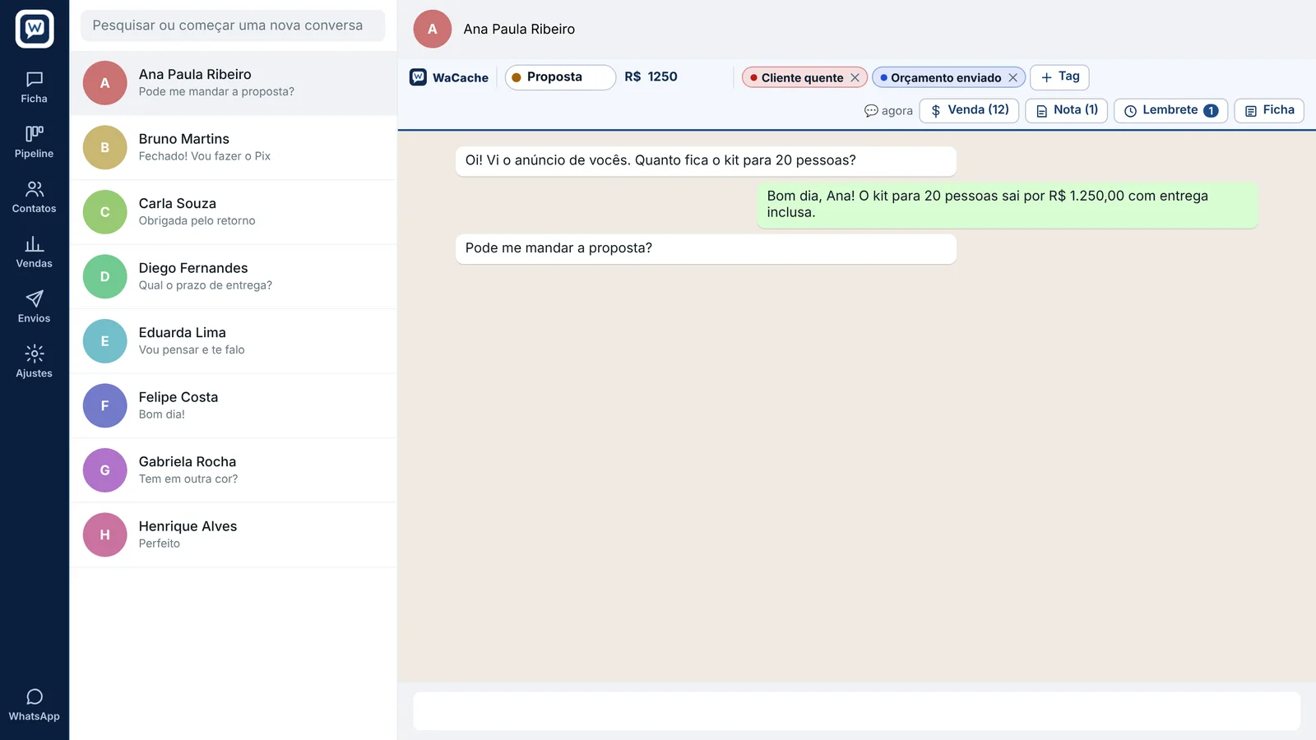Open WhatsApp from the sidebar
Viewport: 1316px width, 740px height.
click(x=35, y=705)
